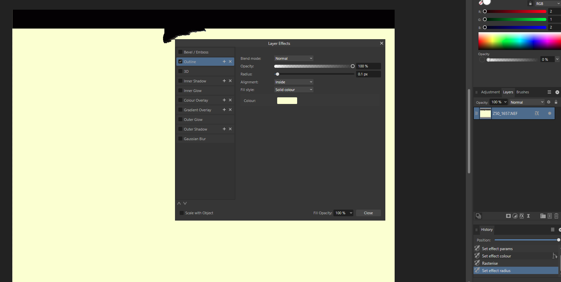Open the Blend mode dropdown in Layer Effects

tap(294, 58)
